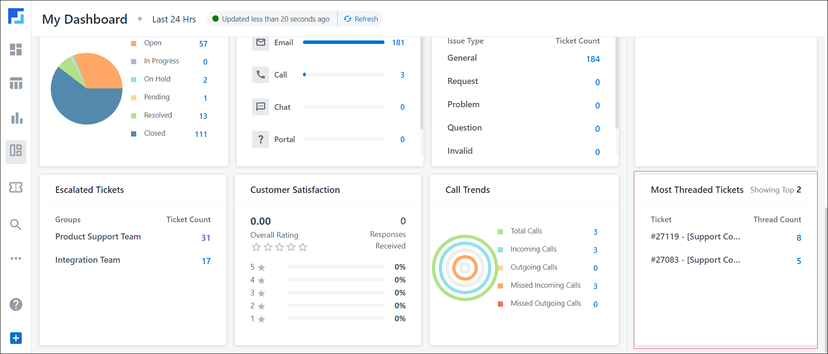Open the help question mark icon
This screenshot has height=354, width=828.
16,304
